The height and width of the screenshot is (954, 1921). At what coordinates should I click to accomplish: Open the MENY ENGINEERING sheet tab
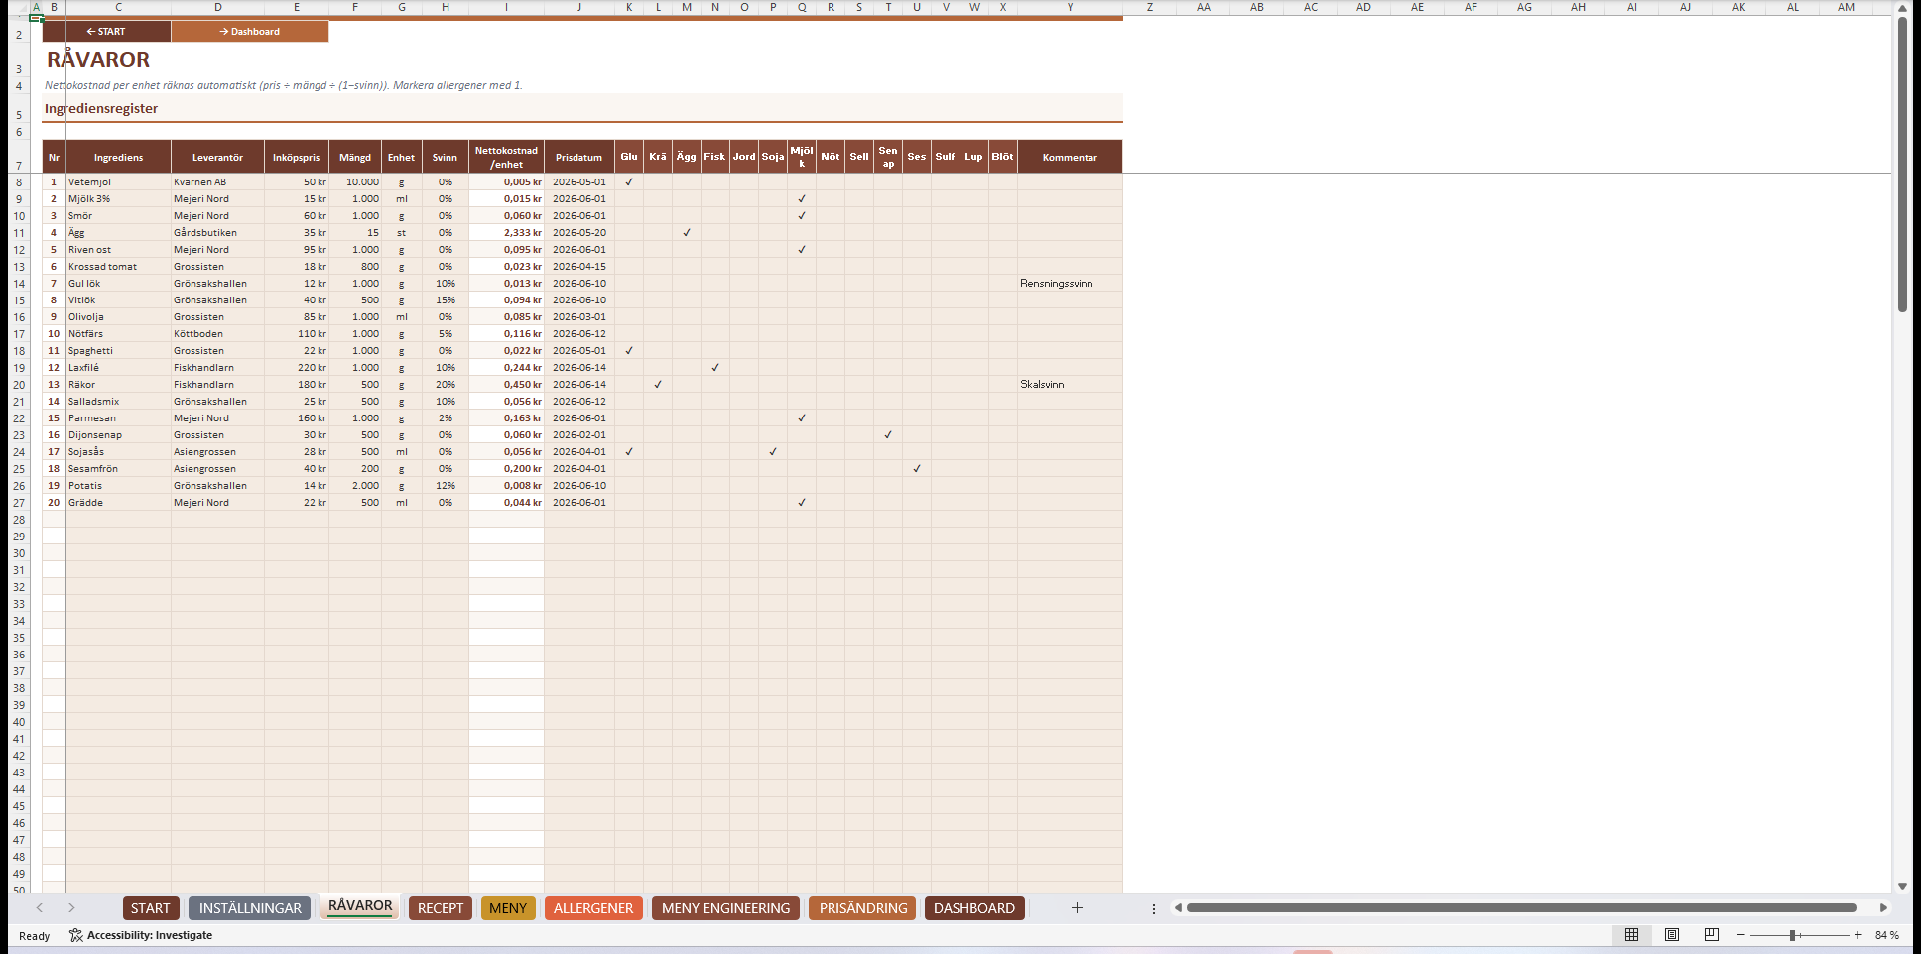[725, 908]
